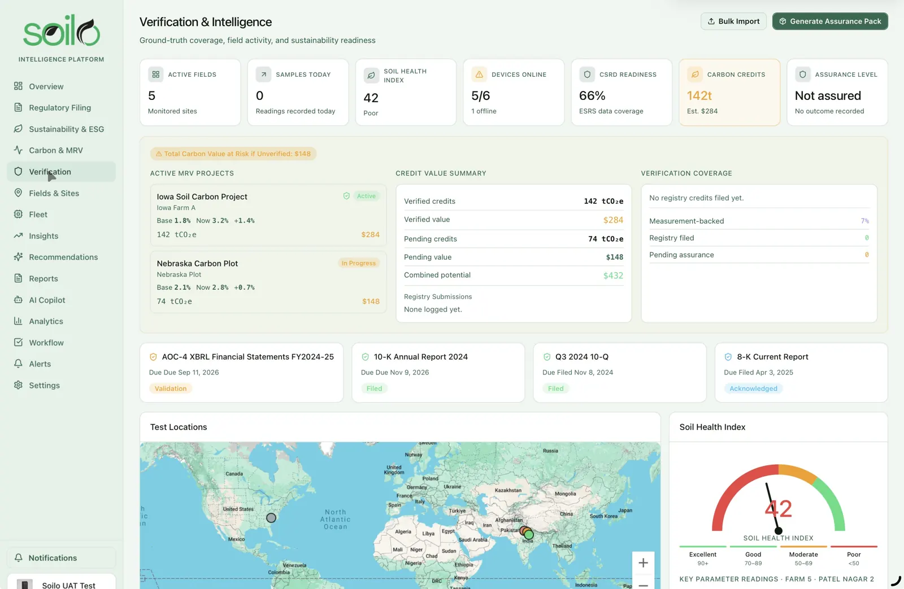Click the Overview grid icon in sidebar
The height and width of the screenshot is (589, 904).
click(18, 86)
